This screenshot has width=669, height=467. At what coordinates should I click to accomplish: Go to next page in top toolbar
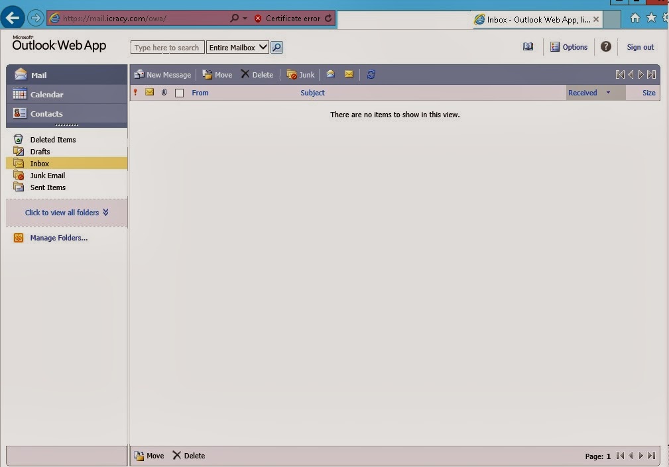point(640,75)
